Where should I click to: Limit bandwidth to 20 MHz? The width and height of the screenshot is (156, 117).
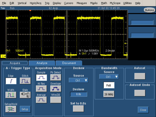[109, 94]
